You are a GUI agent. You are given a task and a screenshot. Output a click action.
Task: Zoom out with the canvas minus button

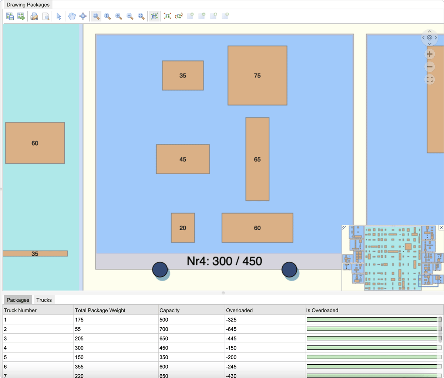coord(430,67)
